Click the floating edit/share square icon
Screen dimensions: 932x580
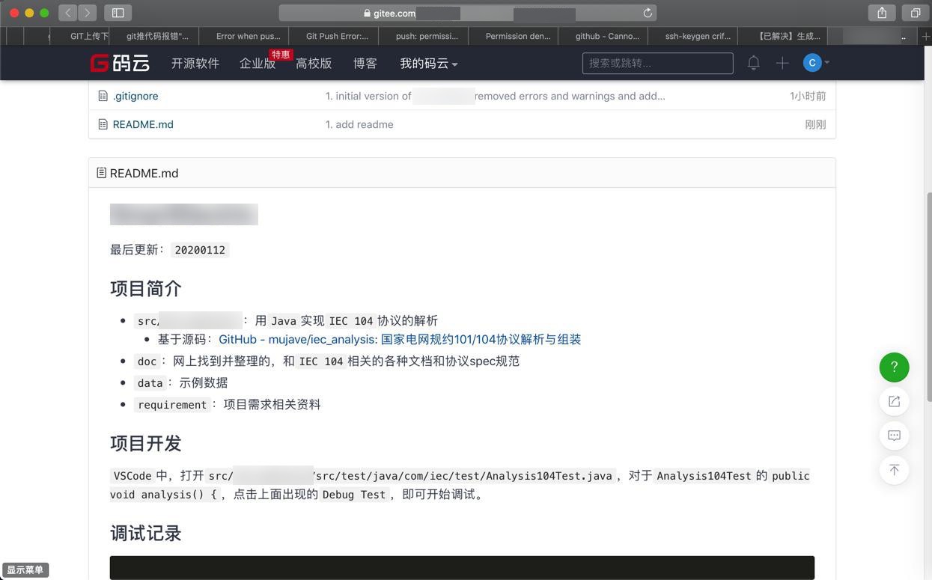[x=894, y=401]
